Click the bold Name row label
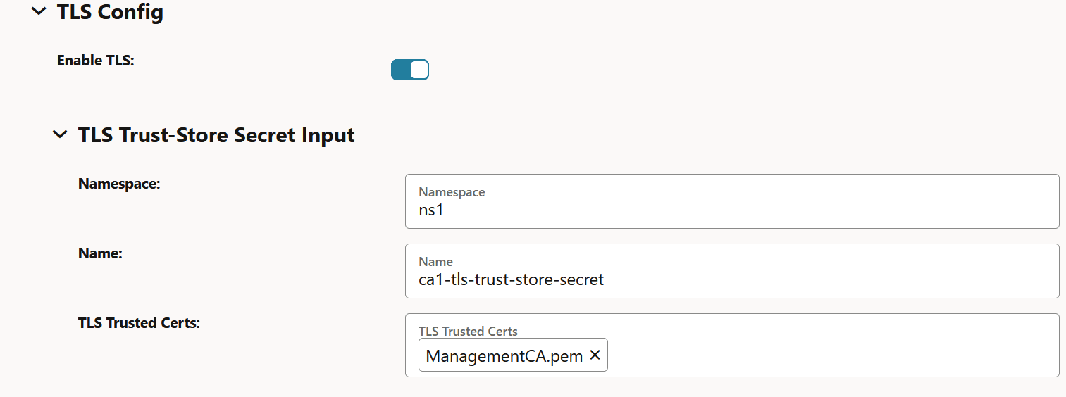This screenshot has height=397, width=1066. pos(100,254)
